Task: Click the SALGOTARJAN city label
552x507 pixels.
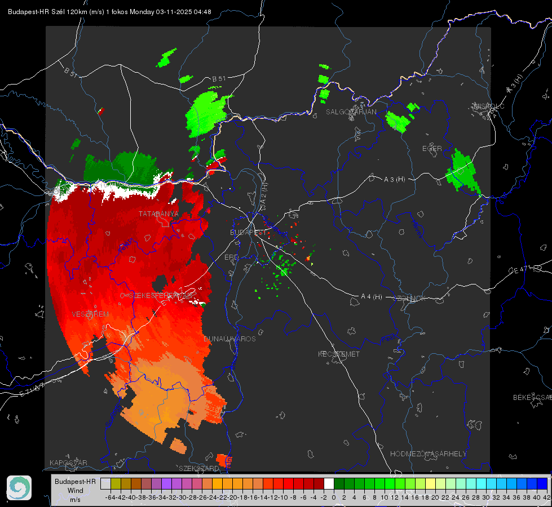Action: (x=351, y=112)
